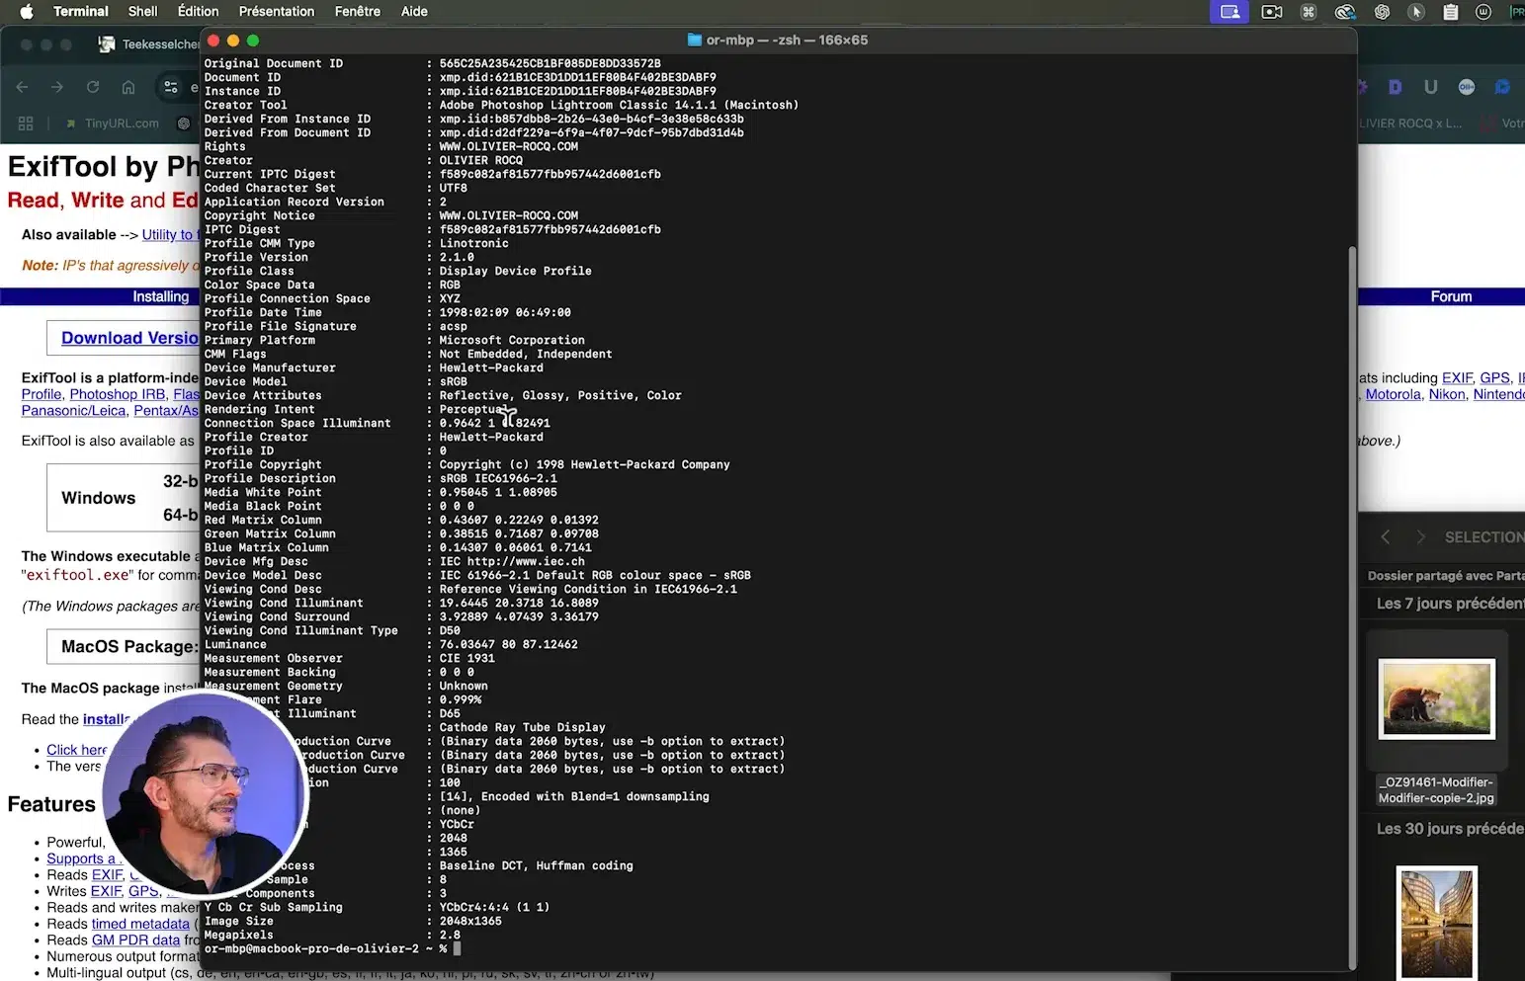1525x981 pixels.
Task: Click the browser back arrow
Action: click(23, 87)
